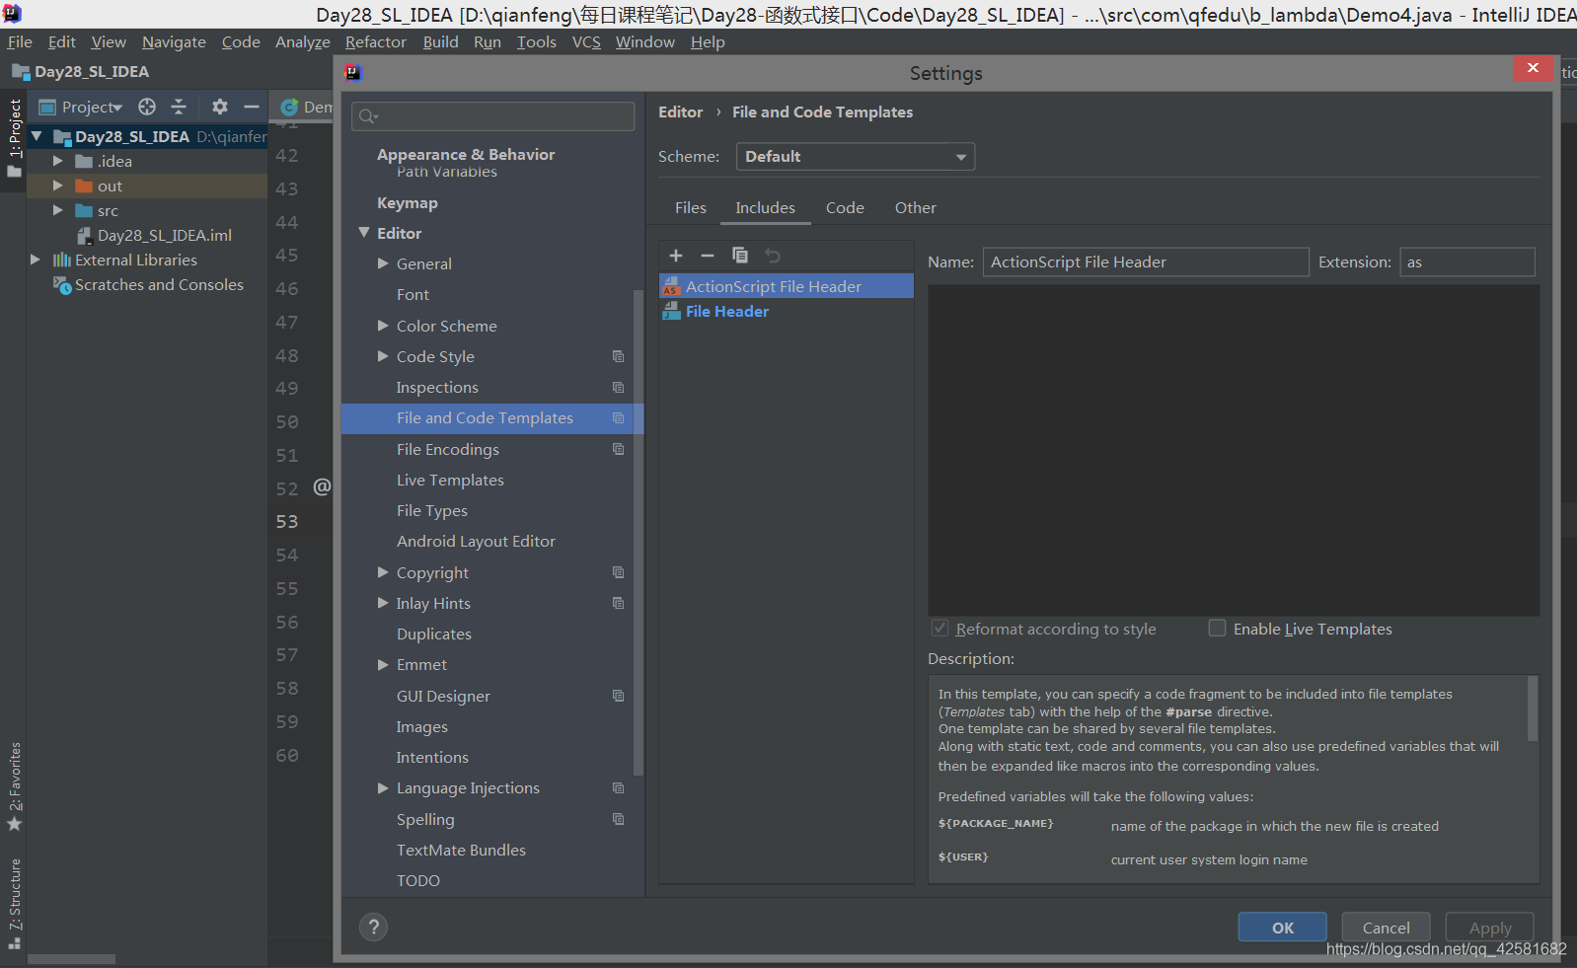1577x968 pixels.
Task: Click the search icon in Settings search
Action: [x=368, y=116]
